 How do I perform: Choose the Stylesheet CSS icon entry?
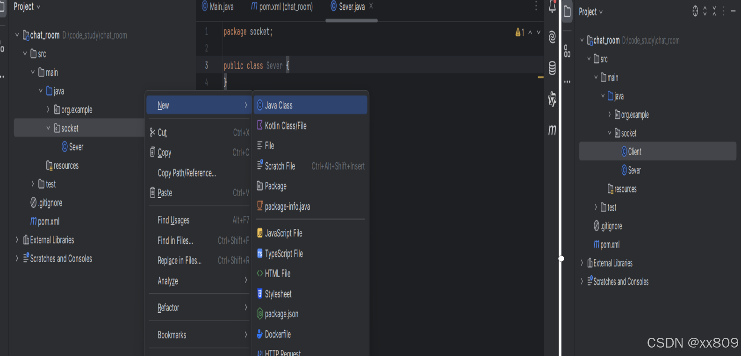[x=310, y=294]
